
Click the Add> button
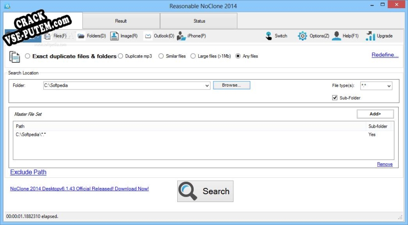[x=375, y=114]
